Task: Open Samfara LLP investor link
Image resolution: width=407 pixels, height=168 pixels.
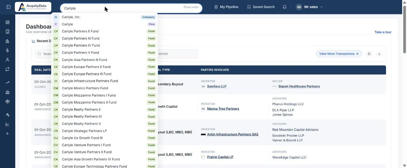Action: (217, 86)
